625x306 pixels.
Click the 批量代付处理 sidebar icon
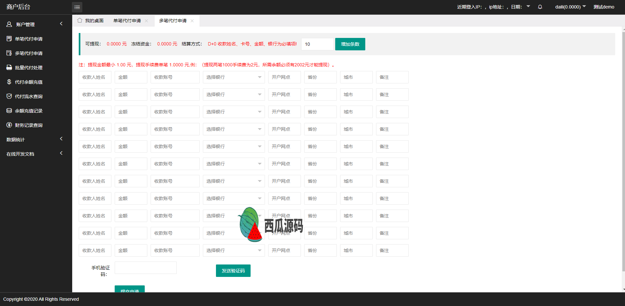(9, 67)
